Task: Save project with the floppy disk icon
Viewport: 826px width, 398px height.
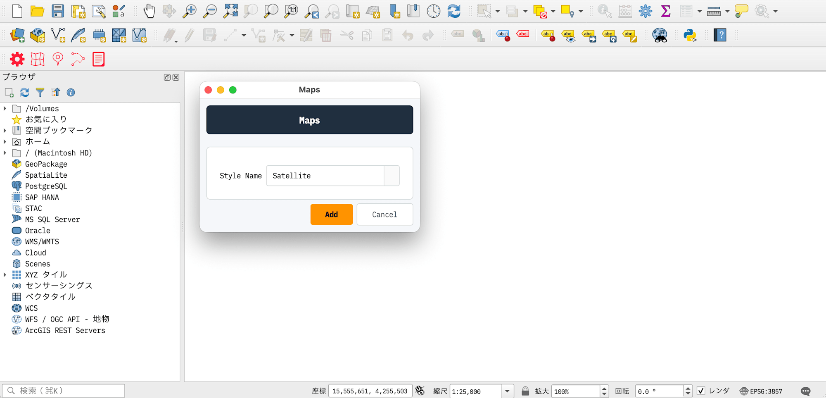Action: coord(58,11)
